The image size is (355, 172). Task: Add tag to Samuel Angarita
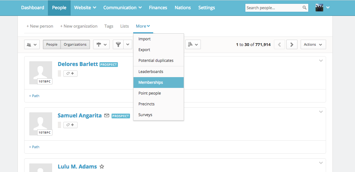click(x=70, y=125)
